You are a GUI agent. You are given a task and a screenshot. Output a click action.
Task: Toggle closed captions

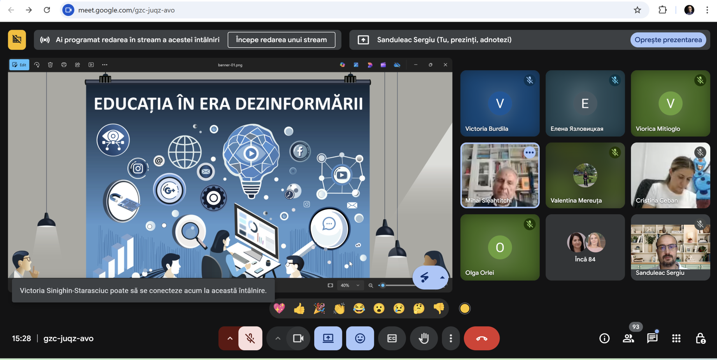click(x=392, y=338)
